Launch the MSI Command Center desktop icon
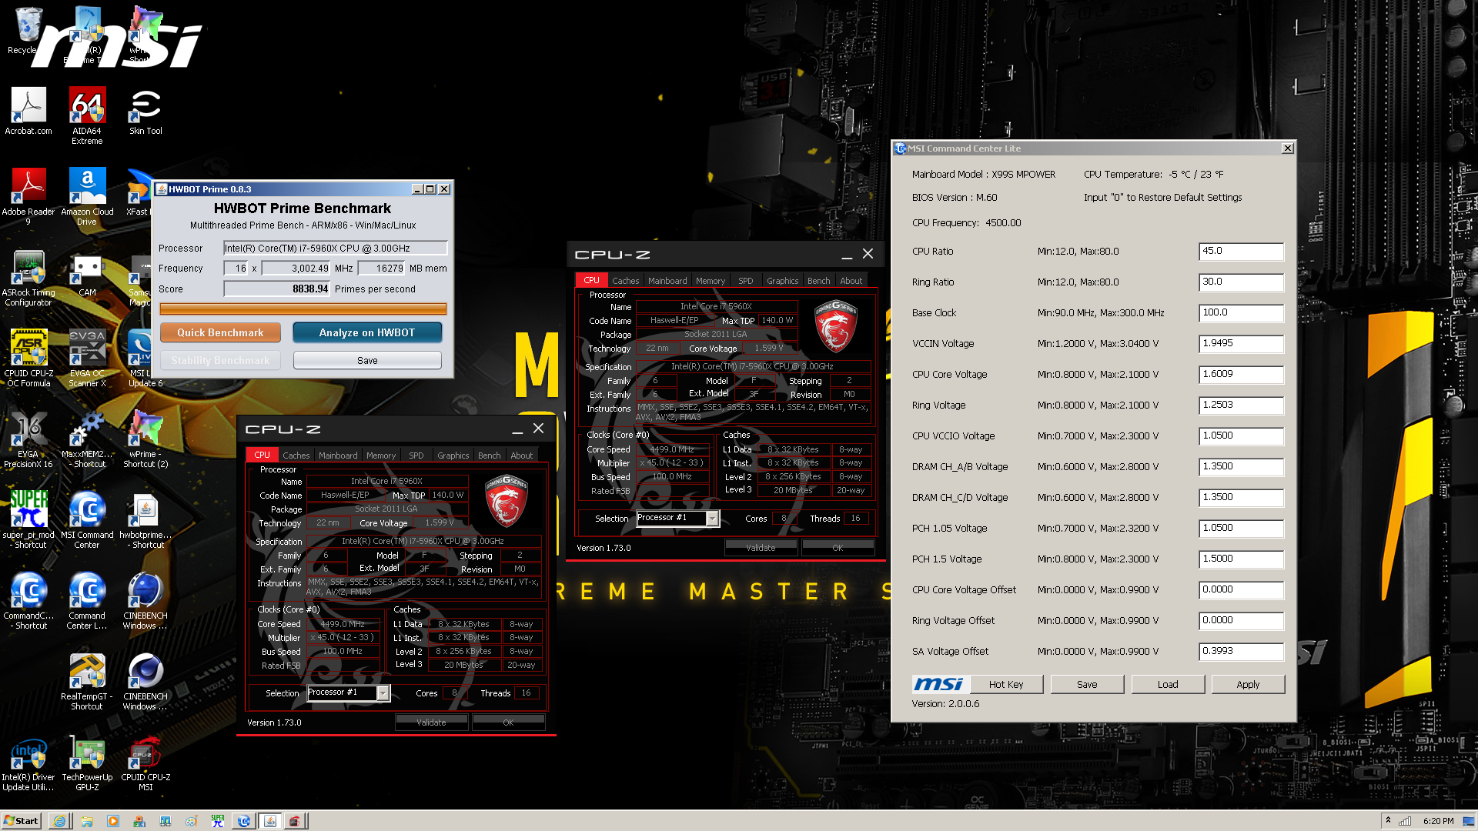Image resolution: width=1478 pixels, height=831 pixels. 87,519
